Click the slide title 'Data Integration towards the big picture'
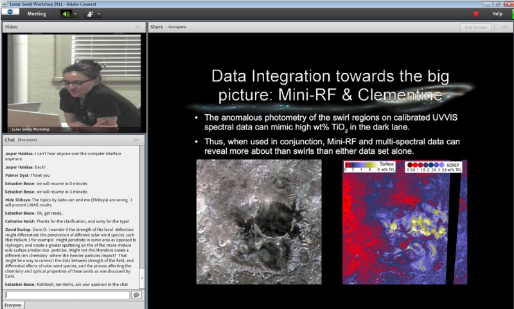Image resolution: width=514 pixels, height=309 pixels. coord(330,85)
